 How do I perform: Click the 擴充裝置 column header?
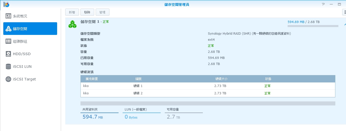92,79
